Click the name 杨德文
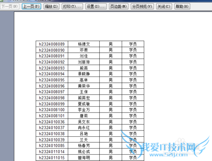212x161 pixels. 84,44
